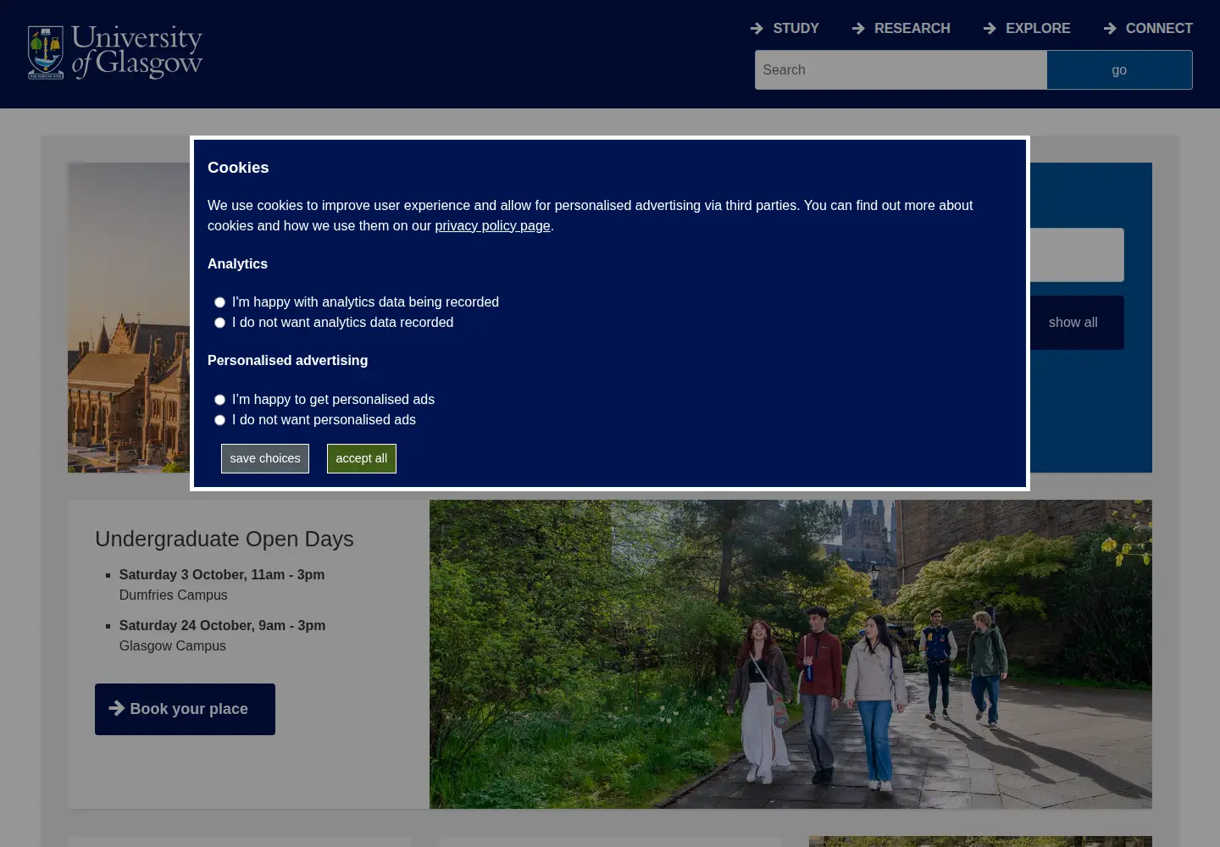Click the arrow icon in Book your place
The image size is (1220, 847).
[117, 708]
